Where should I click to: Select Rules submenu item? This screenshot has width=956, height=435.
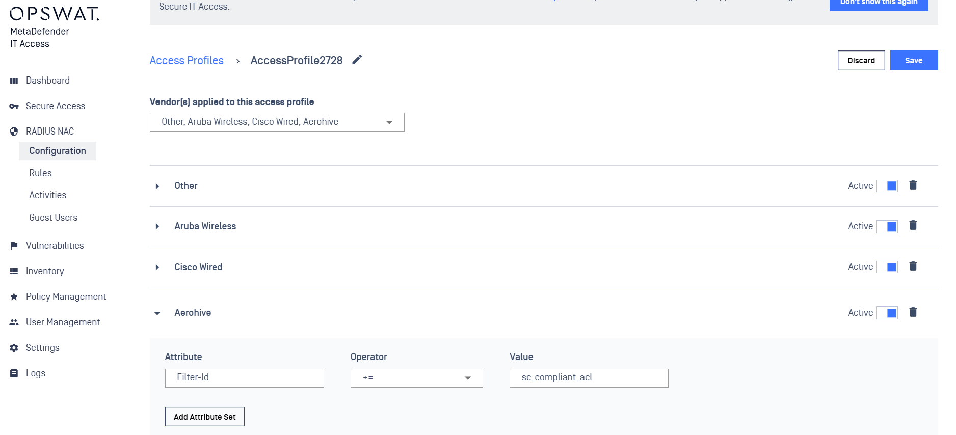tap(41, 173)
